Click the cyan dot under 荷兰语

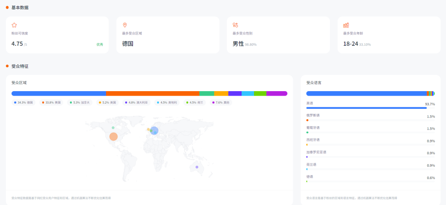click(307, 169)
